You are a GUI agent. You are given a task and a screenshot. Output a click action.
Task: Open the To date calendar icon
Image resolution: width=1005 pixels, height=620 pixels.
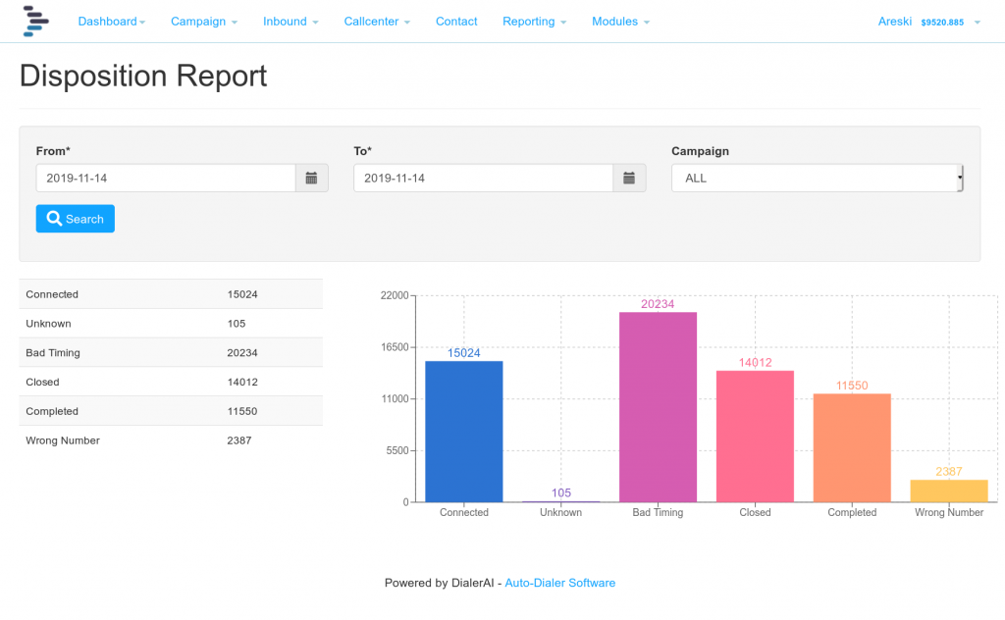(x=629, y=178)
